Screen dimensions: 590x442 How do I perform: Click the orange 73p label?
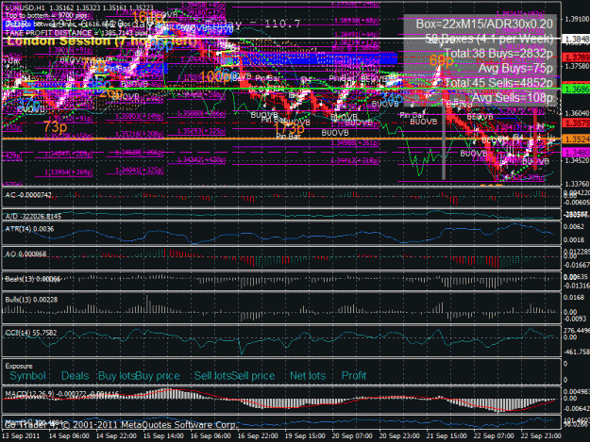55,126
